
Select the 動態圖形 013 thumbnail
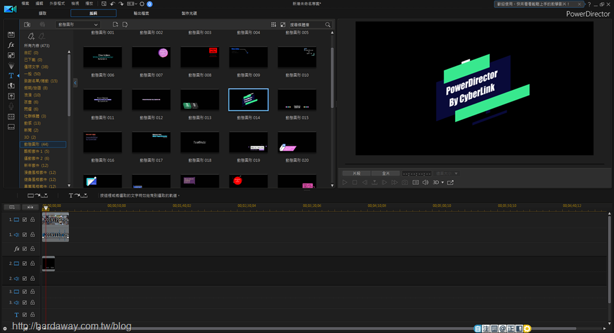point(200,100)
